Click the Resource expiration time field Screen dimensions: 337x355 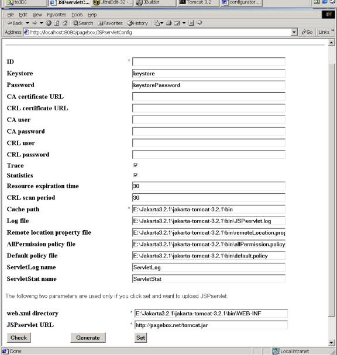[208, 186]
